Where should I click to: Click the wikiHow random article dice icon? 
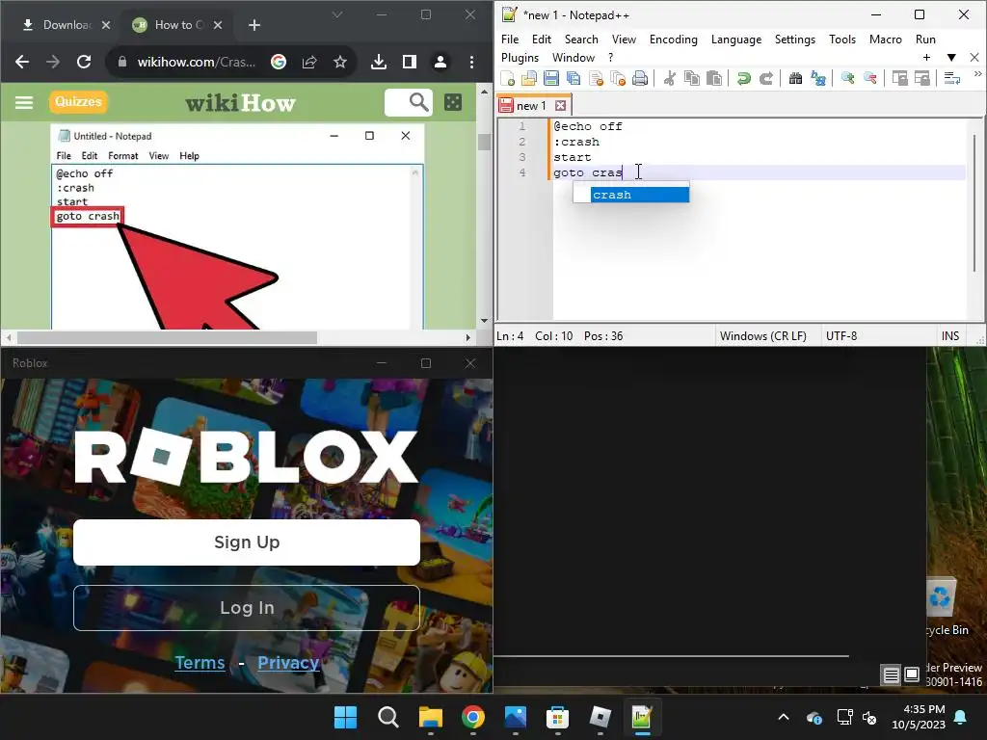point(453,102)
